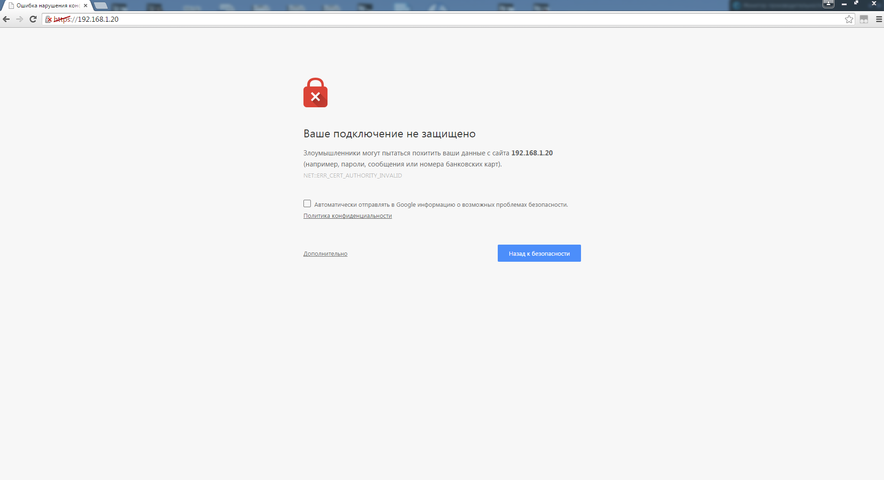Open a new tab
The width and height of the screenshot is (884, 480).
tap(101, 6)
